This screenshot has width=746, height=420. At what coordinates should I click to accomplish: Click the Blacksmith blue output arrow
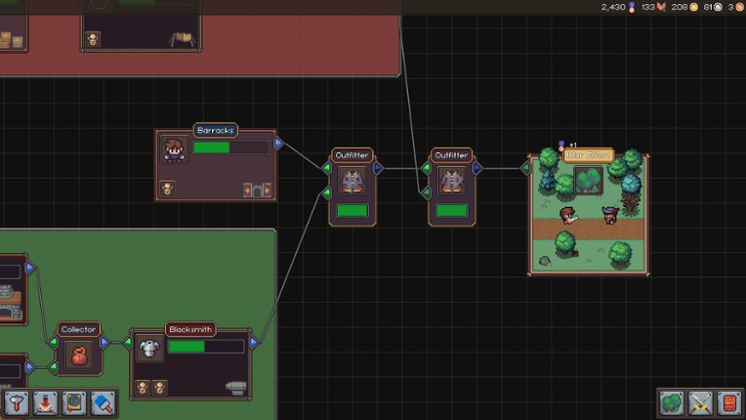tap(254, 343)
